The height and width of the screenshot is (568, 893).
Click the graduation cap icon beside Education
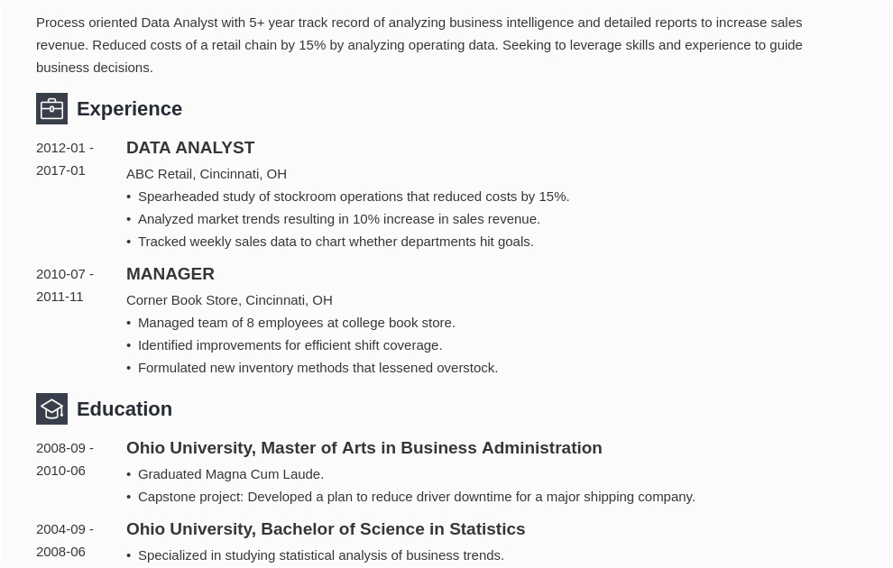pyautogui.click(x=51, y=409)
